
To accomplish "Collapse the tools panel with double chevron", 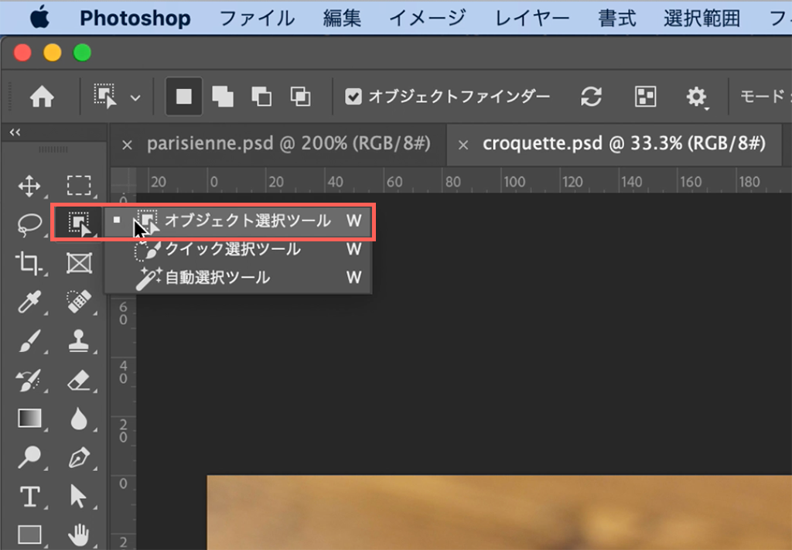I will click(15, 132).
